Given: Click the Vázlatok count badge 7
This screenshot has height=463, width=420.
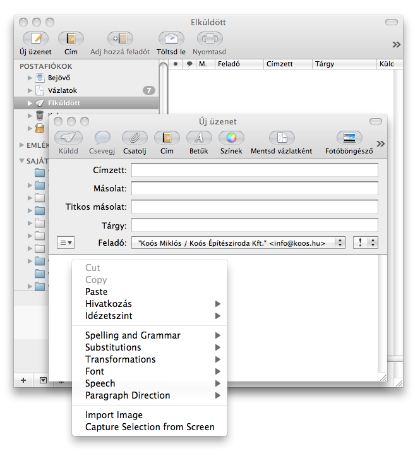Looking at the screenshot, I should [149, 90].
